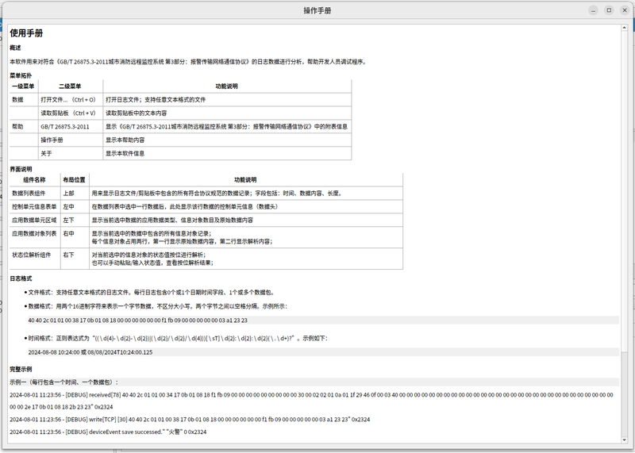Click the 操作手册 title bar text
This screenshot has height=453, width=635.
pos(317,10)
